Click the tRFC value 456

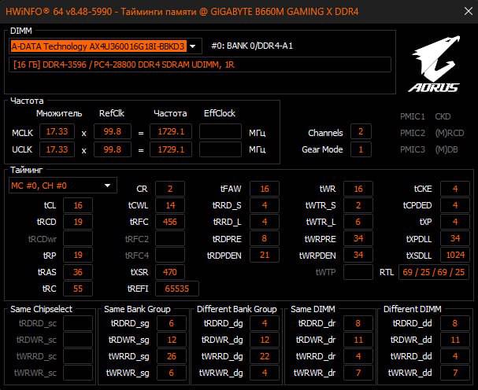(x=170, y=222)
